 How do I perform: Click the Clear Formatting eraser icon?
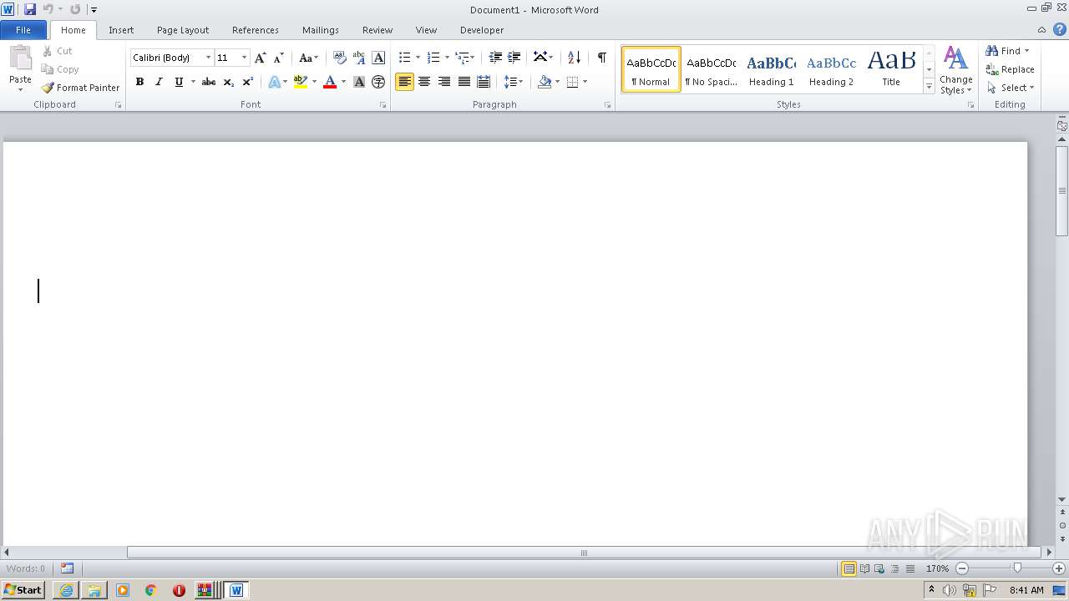tap(340, 58)
